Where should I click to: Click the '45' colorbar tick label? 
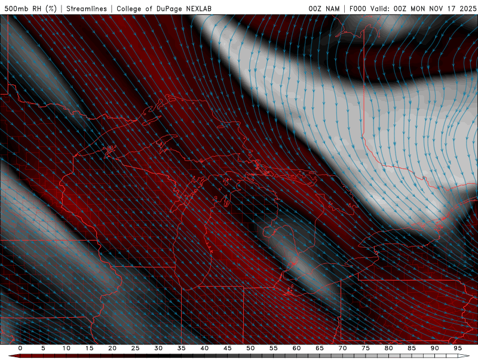tap(228, 348)
